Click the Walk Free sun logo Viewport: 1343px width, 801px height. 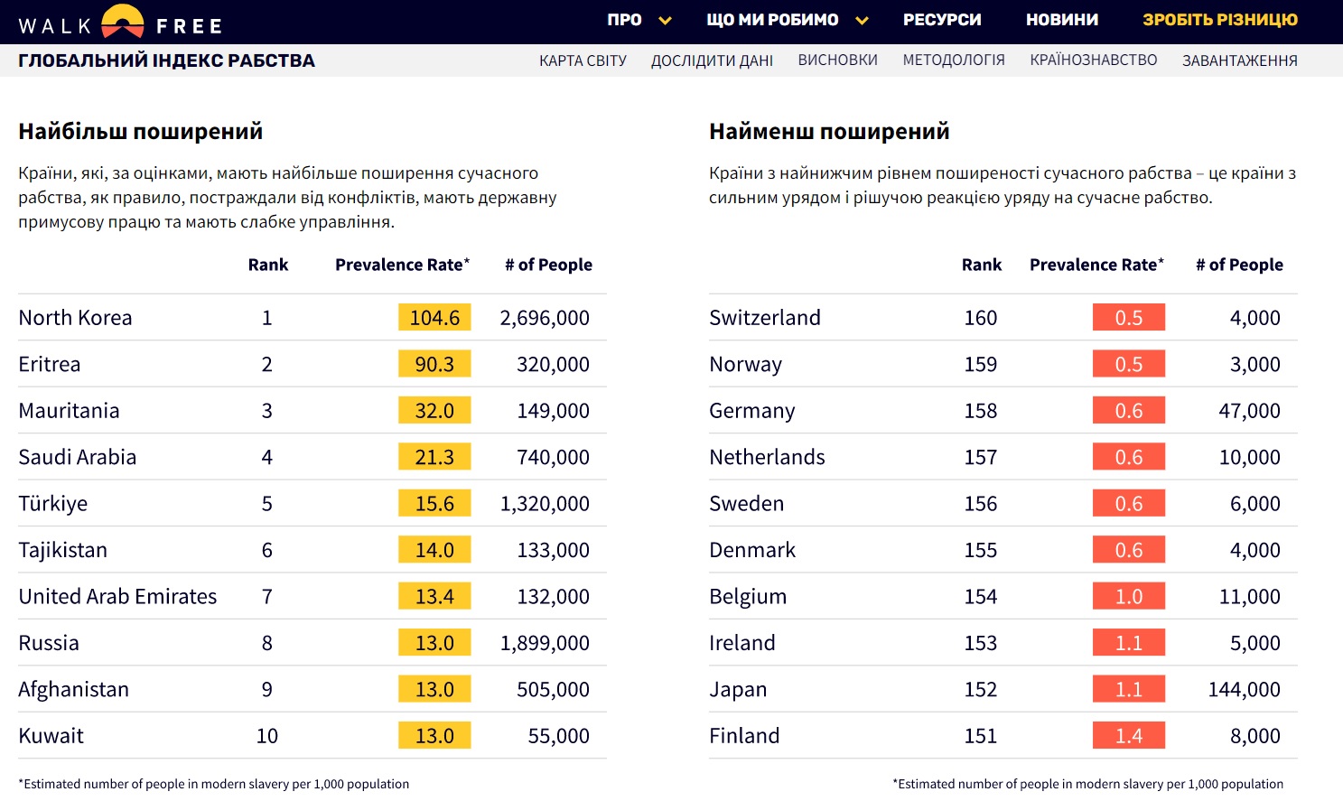coord(122,22)
